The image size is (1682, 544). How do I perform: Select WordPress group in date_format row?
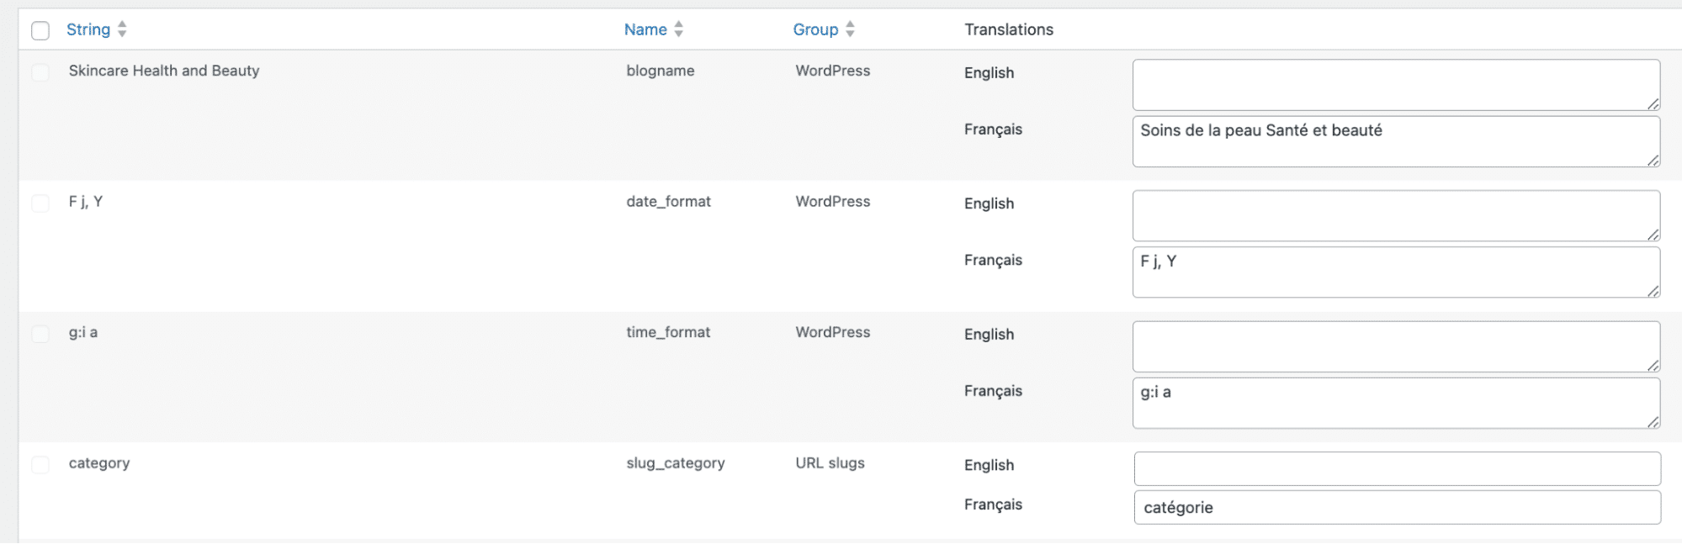[x=833, y=202]
